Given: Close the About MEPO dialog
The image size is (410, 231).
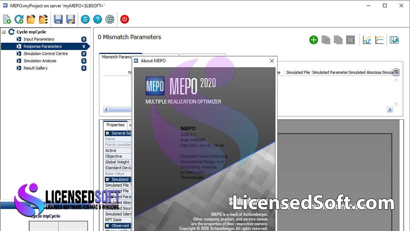Looking at the screenshot, I should (x=272, y=61).
